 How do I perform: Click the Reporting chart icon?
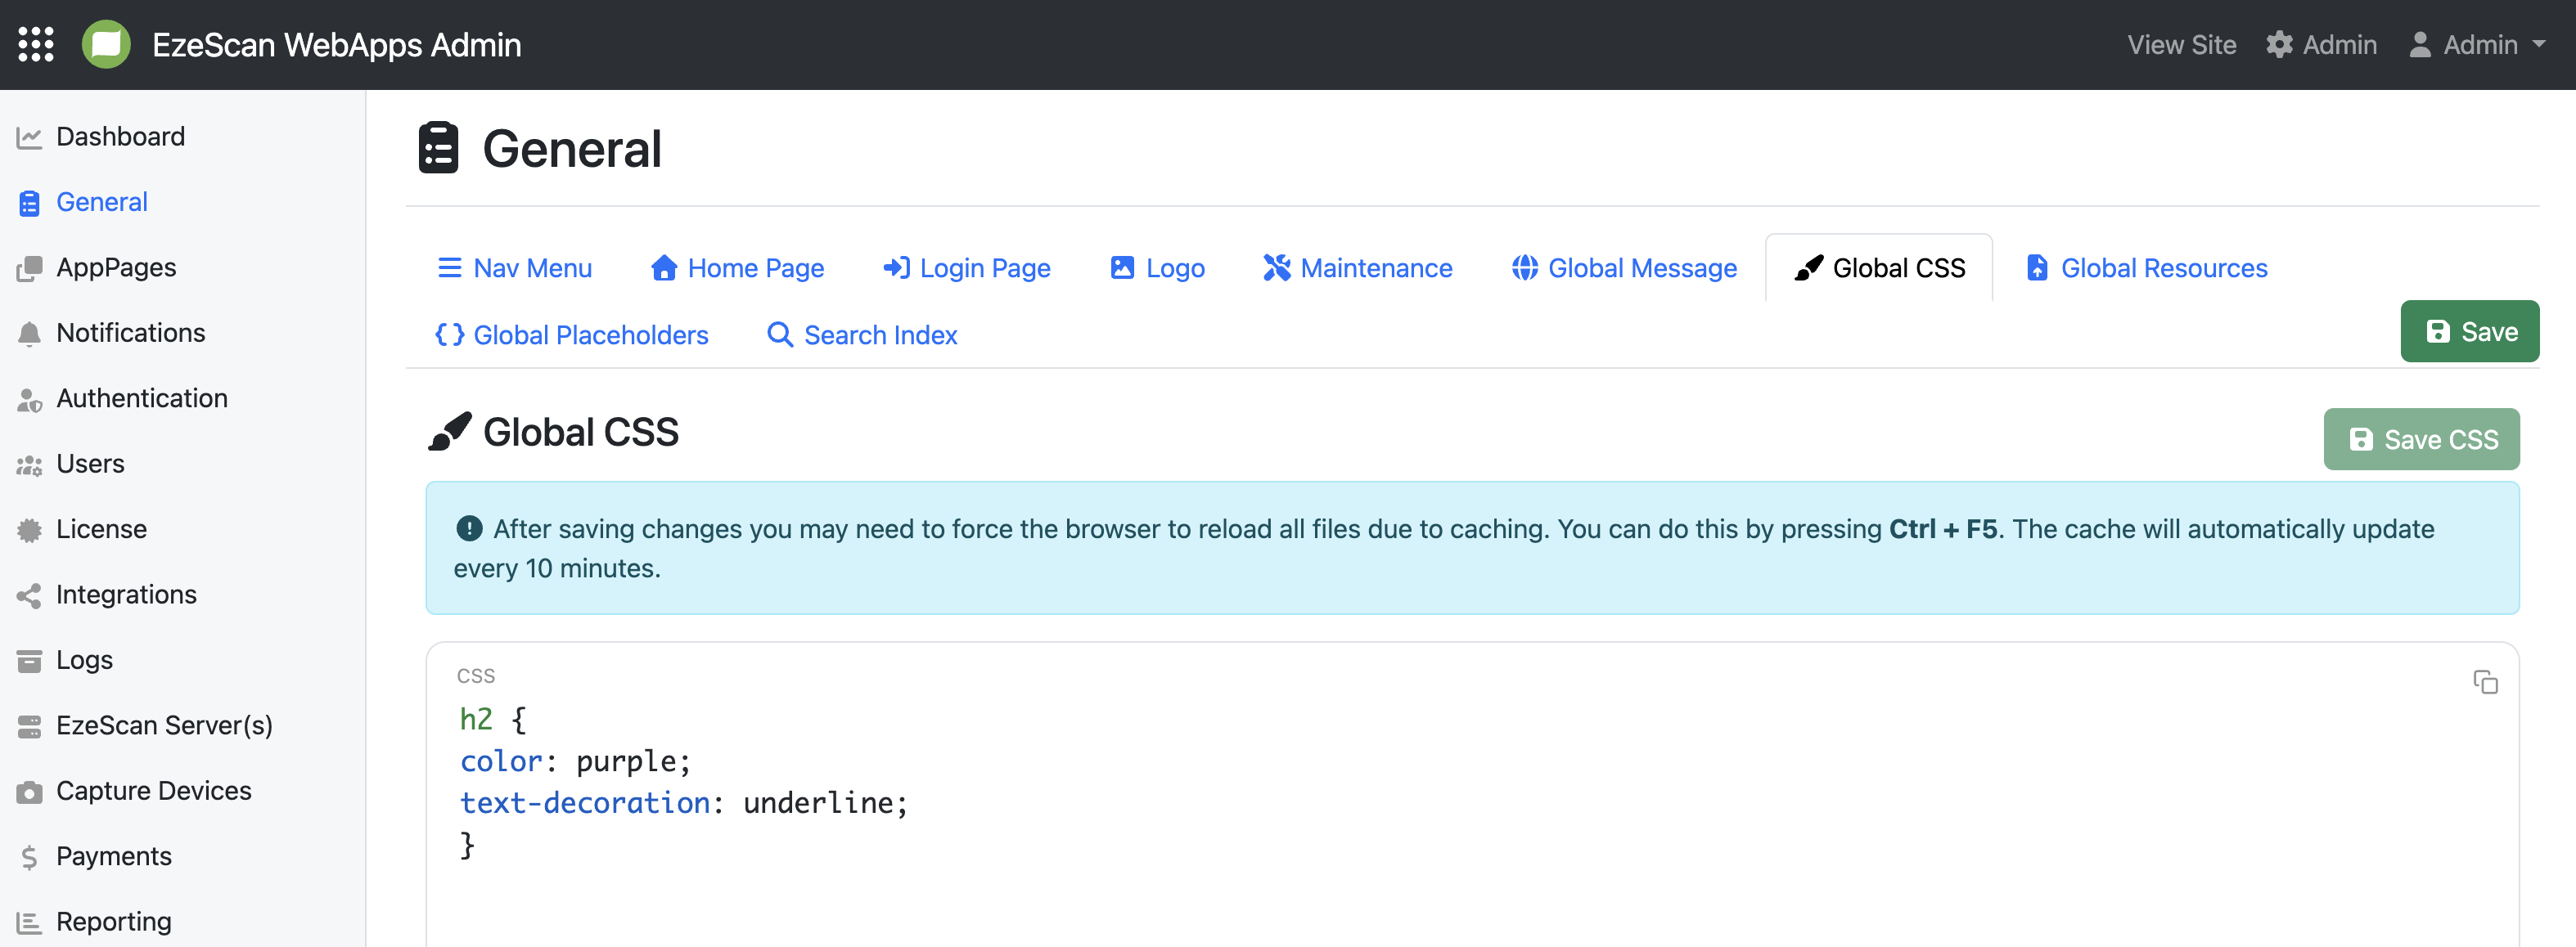(29, 923)
